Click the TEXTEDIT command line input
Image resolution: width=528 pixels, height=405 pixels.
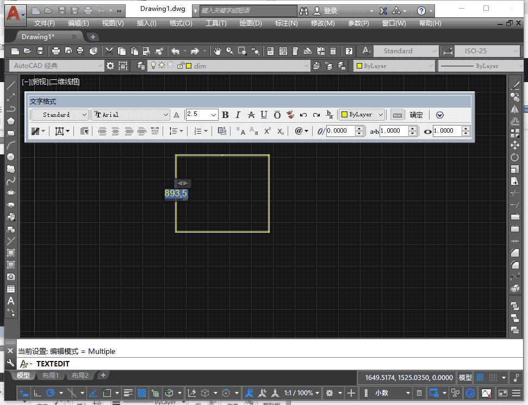tap(269, 364)
